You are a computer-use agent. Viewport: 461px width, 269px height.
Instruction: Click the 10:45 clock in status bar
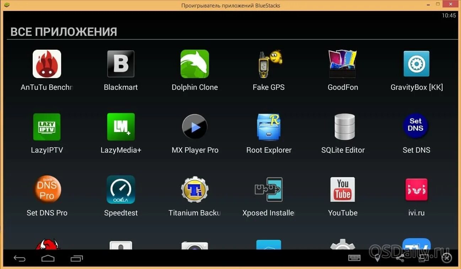(449, 16)
